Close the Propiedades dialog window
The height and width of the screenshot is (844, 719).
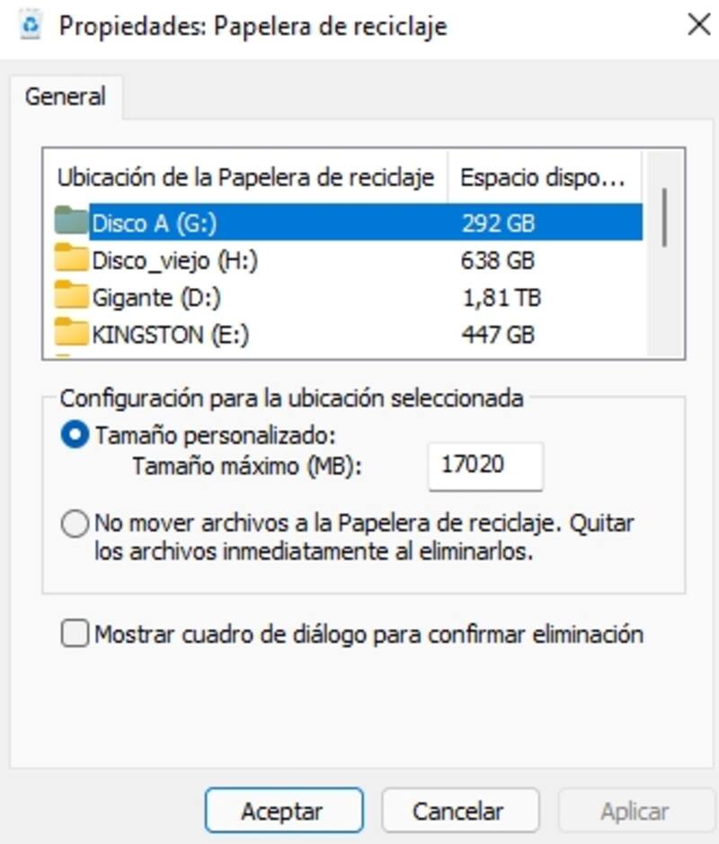[698, 25]
